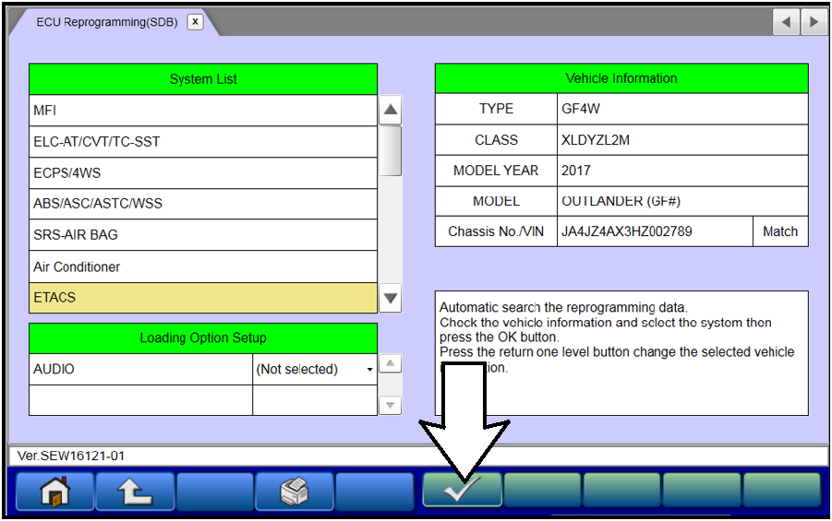Select Air Conditioner system
Viewport: 832px width, 521px height.
click(x=203, y=266)
